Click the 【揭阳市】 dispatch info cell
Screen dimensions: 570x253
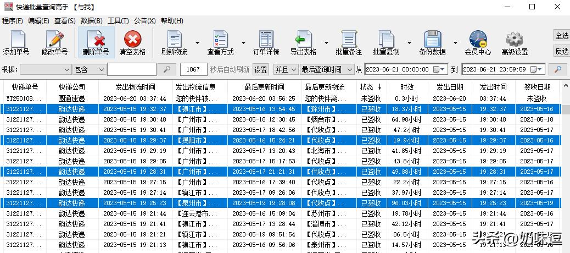point(200,140)
